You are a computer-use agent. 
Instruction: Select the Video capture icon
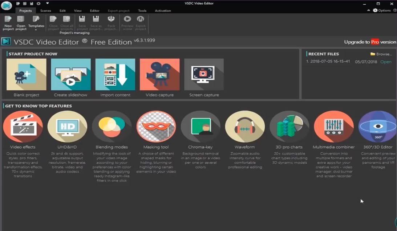tap(159, 74)
